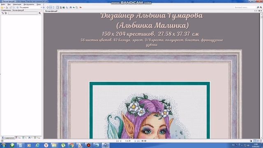Image resolution: width=263 pixels, height=148 pixels.
Task: Select the text selection tool
Action: click(61, 7)
